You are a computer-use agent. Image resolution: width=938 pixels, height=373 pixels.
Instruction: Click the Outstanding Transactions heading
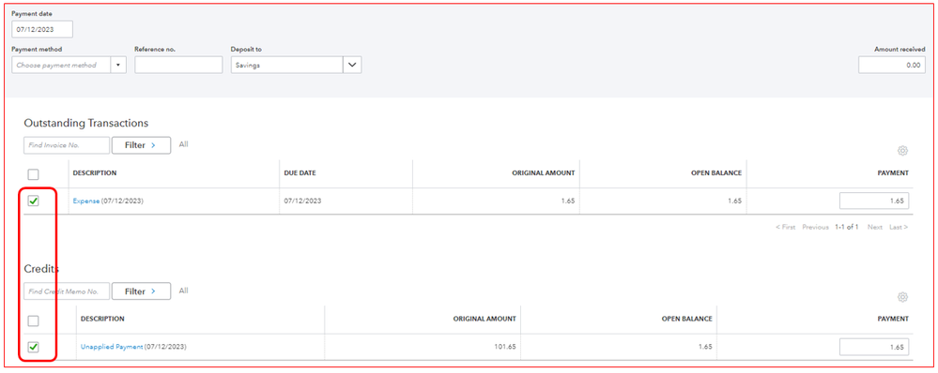coord(86,123)
